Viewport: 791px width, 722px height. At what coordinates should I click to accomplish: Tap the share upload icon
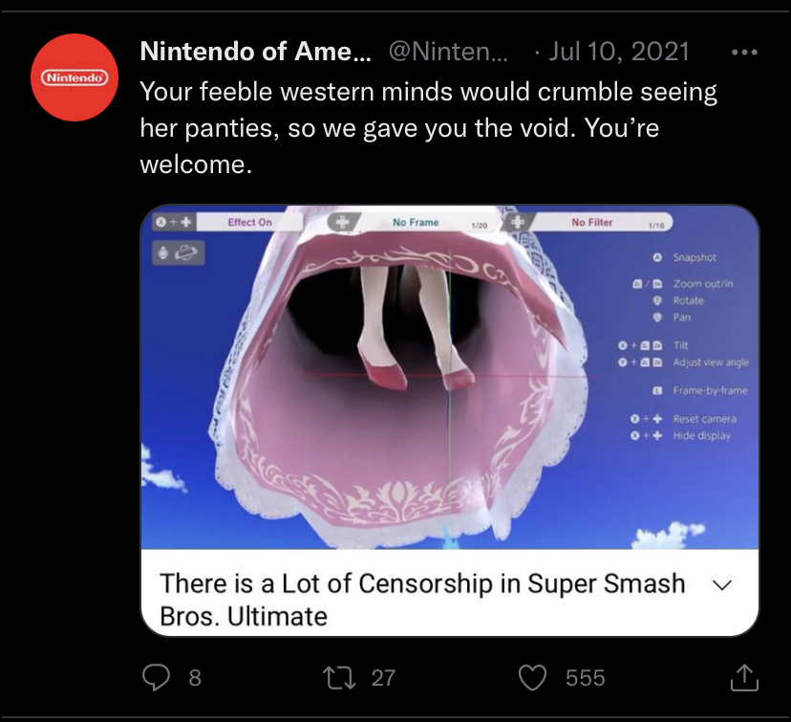pyautogui.click(x=743, y=677)
